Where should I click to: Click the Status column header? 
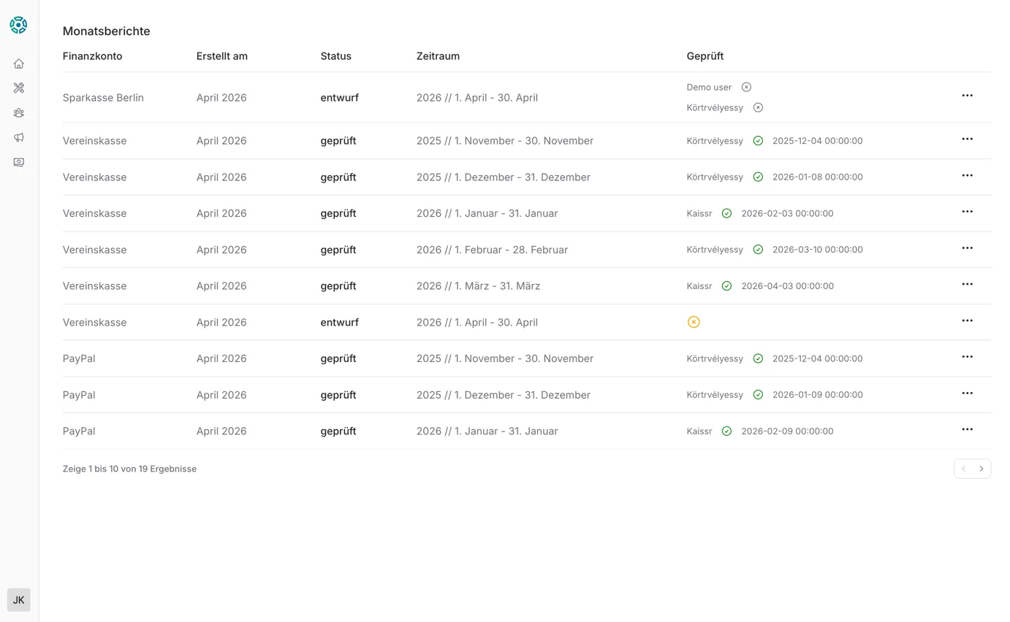335,56
